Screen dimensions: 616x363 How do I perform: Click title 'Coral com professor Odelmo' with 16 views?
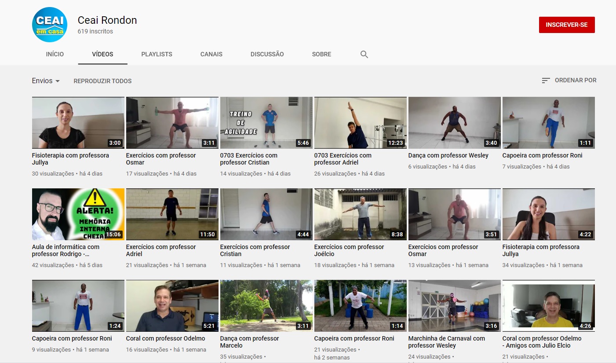166,338
